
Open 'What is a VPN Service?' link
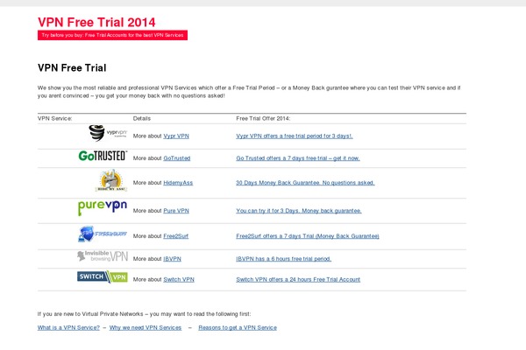tap(68, 327)
